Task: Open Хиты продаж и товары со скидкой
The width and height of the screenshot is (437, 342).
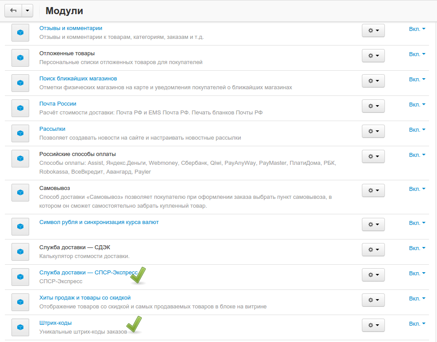Action: (85, 297)
